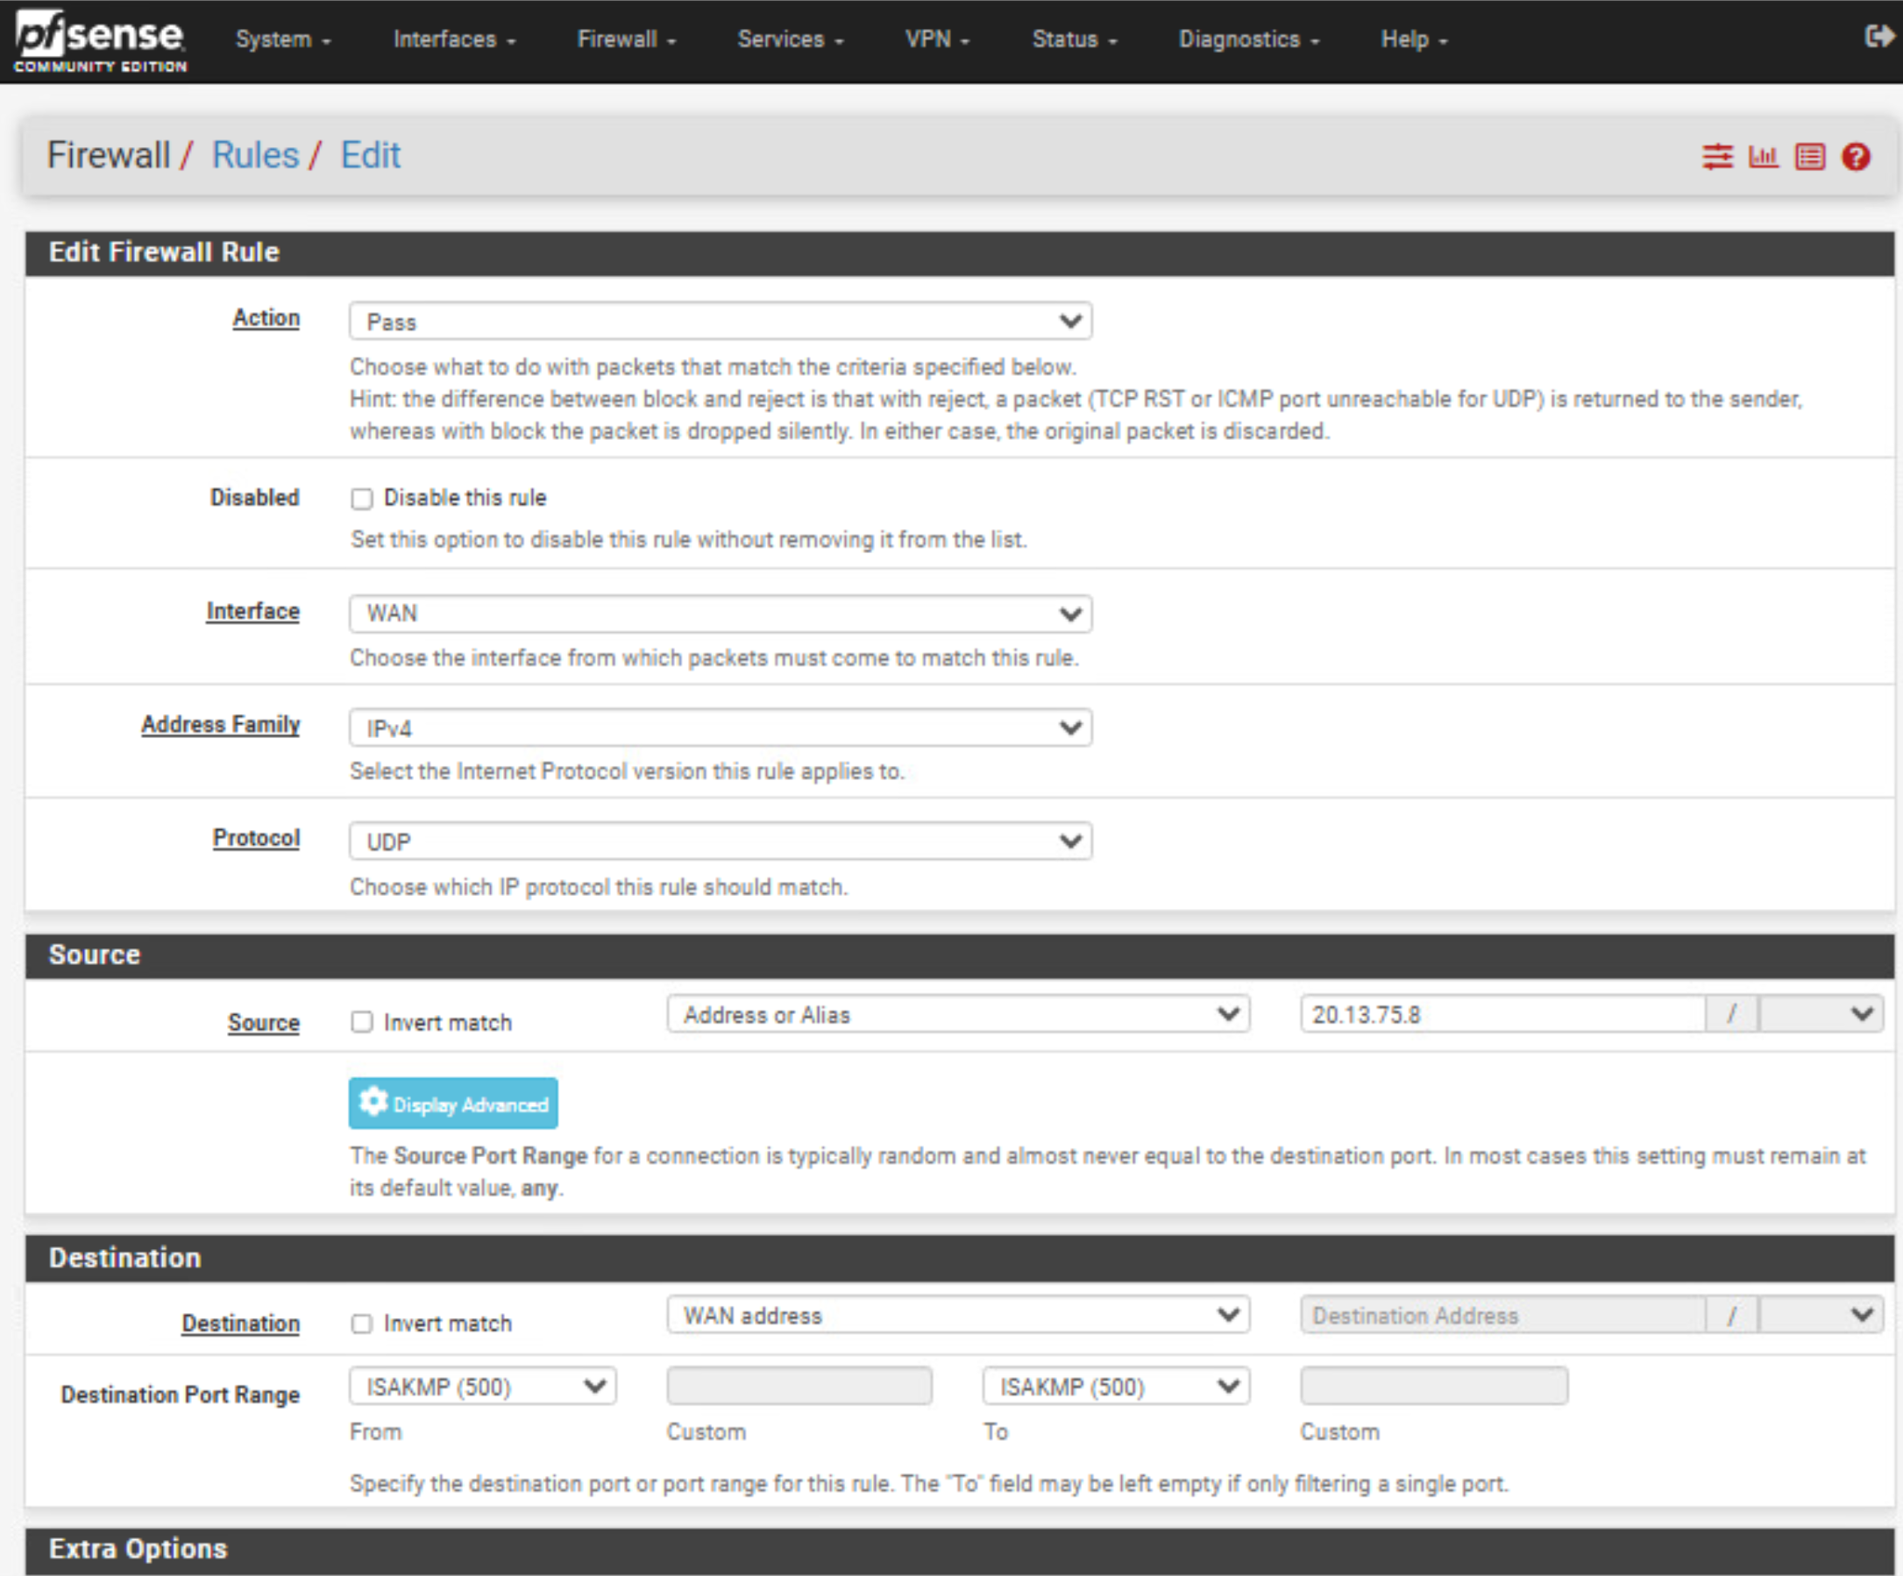Open the Firewall menu in navbar
The height and width of the screenshot is (1576, 1903).
coord(625,39)
